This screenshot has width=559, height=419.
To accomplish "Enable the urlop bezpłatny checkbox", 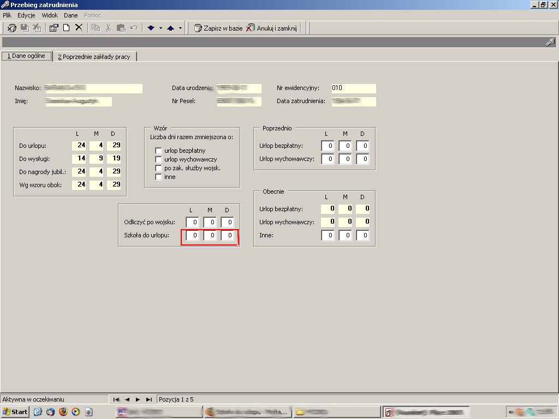I will [158, 151].
